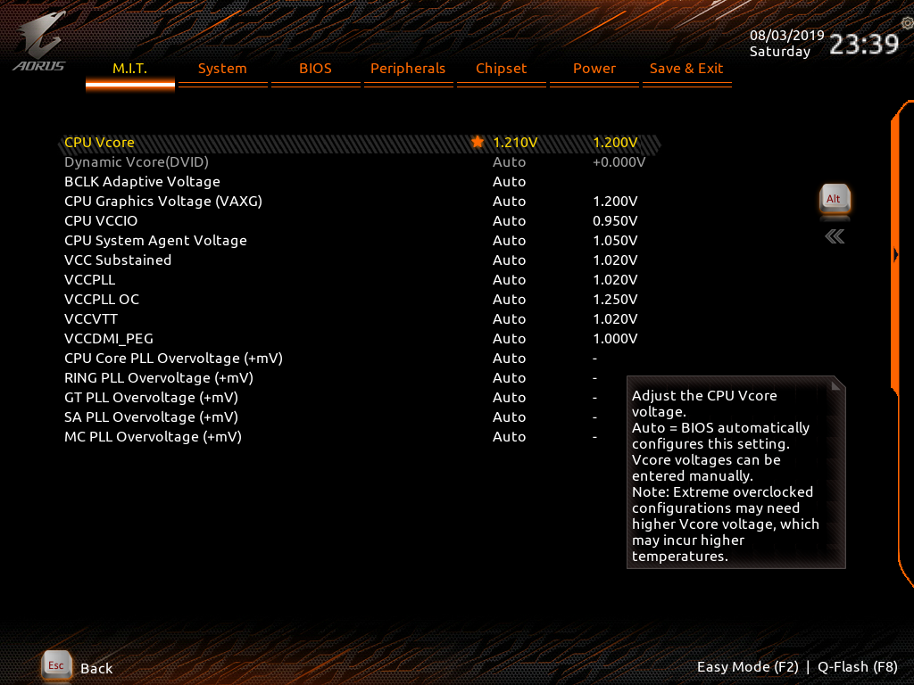The width and height of the screenshot is (914, 685).
Task: Click the CPU Vcore help description box
Action: pyautogui.click(x=735, y=473)
